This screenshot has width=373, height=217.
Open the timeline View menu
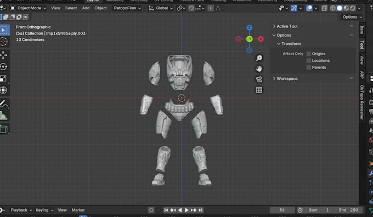pos(62,210)
